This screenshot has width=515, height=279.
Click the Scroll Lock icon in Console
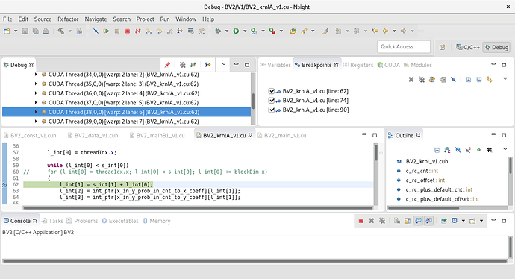tap(408, 221)
